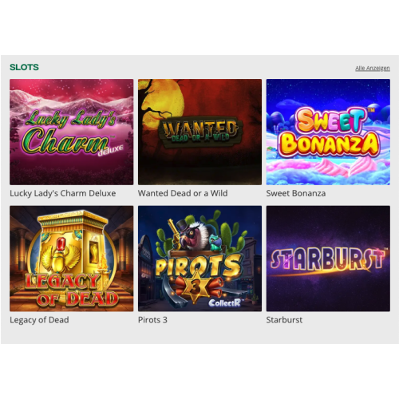399x399 pixels.
Task: Click the vulture character in Pirots 3
Action: [x=194, y=235]
